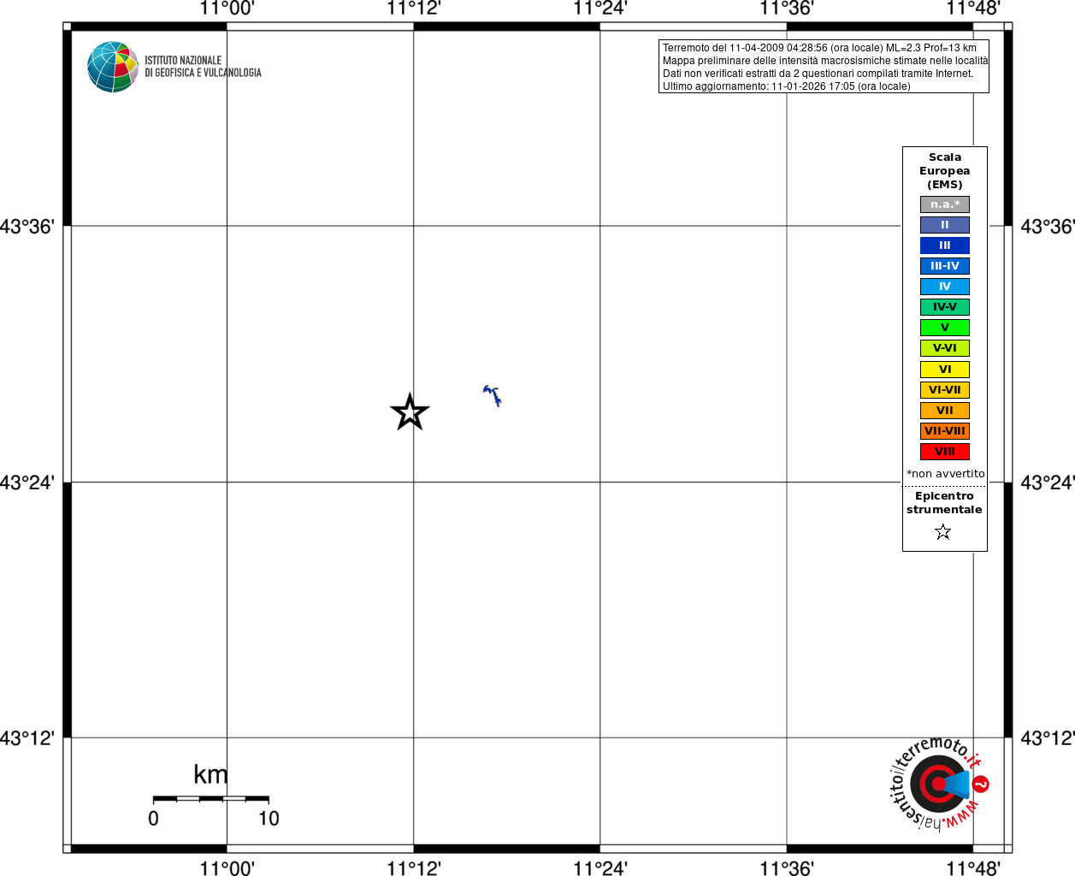Select the IV intensity legend swatch

point(945,287)
